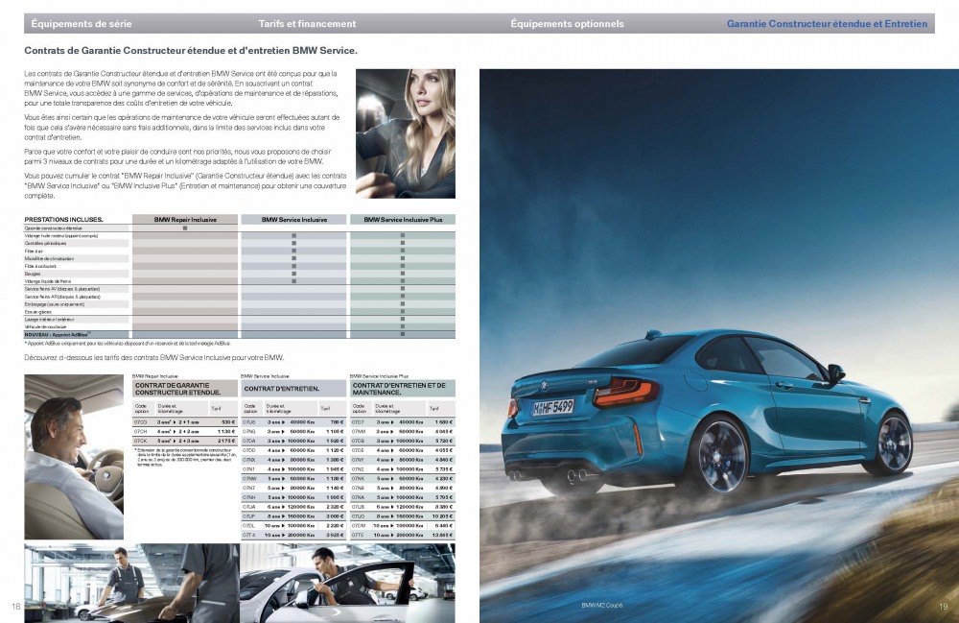The image size is (959, 623).
Task: Select Garantie Constructeur étendue et Entretien tab
Action: point(827,24)
